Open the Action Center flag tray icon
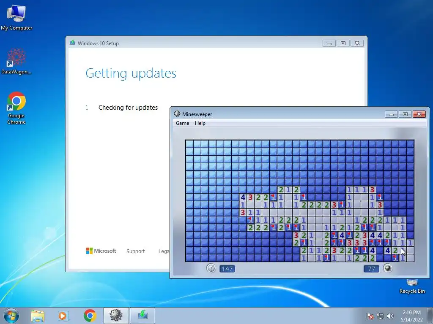 click(x=370, y=316)
